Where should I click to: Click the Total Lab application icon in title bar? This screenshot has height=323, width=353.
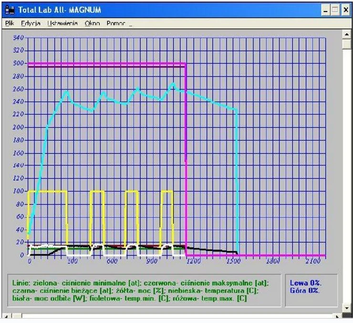coord(10,10)
